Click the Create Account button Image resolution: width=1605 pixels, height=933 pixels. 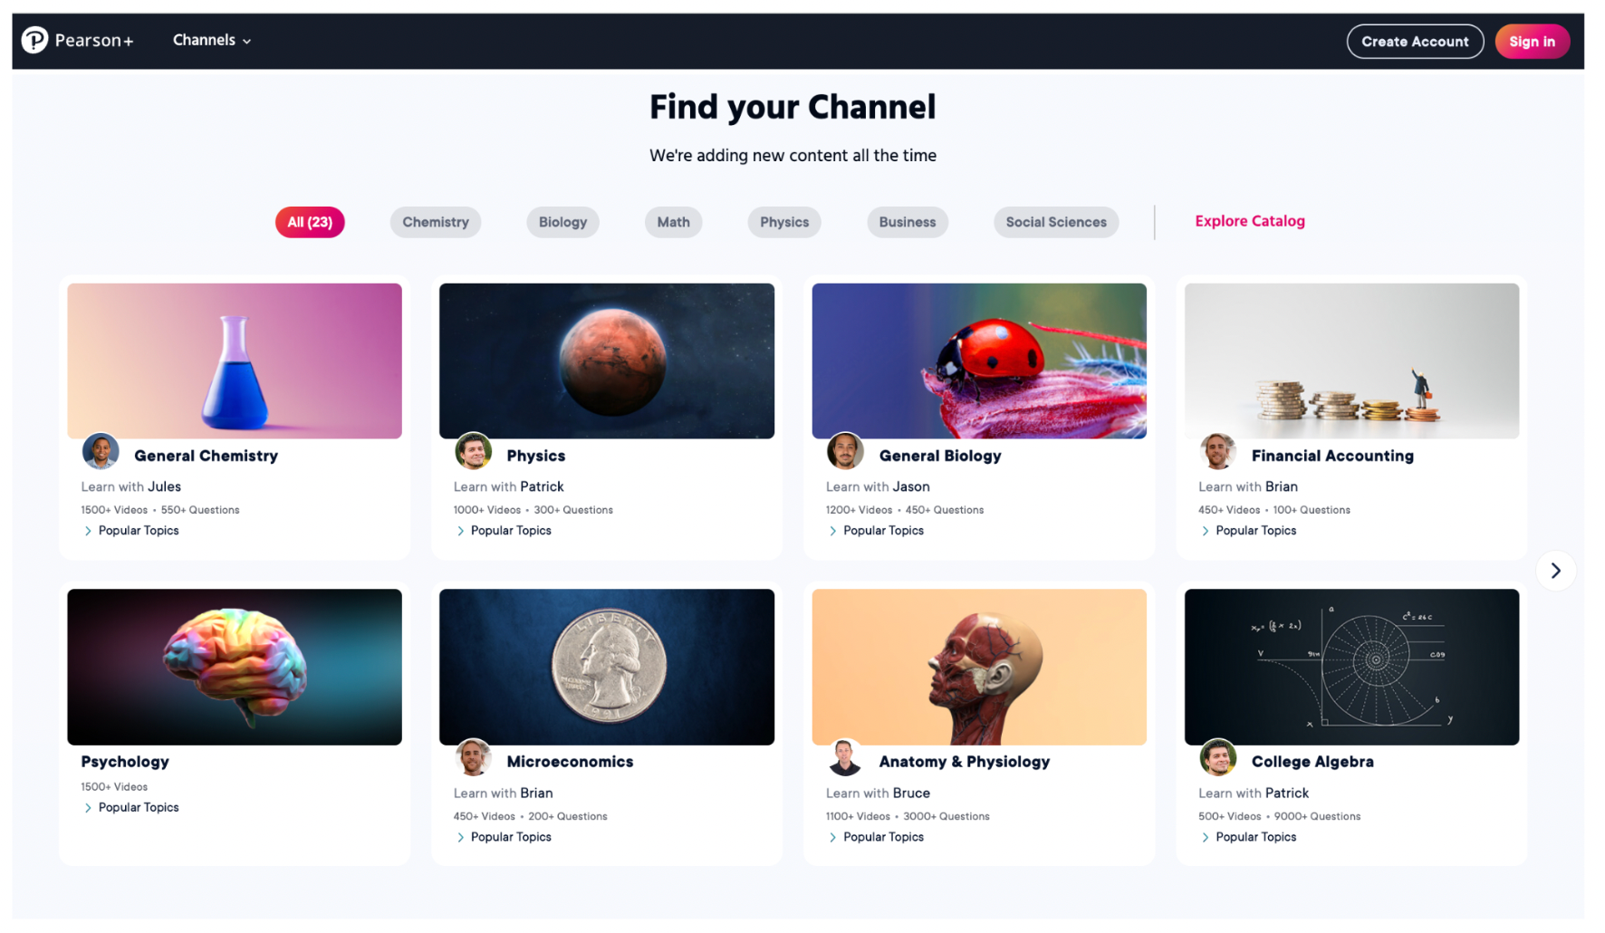coord(1415,42)
